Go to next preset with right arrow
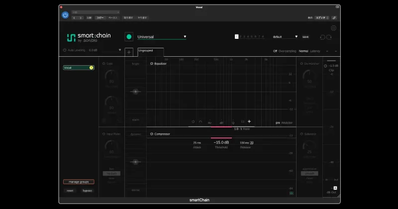398x209 pixels. [81, 18]
